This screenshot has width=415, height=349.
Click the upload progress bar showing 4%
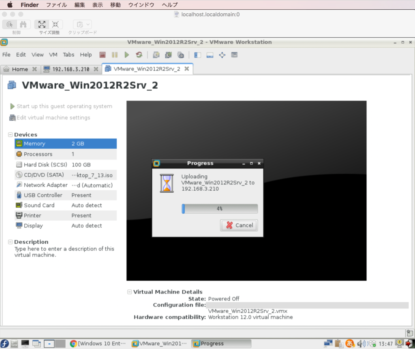point(220,209)
